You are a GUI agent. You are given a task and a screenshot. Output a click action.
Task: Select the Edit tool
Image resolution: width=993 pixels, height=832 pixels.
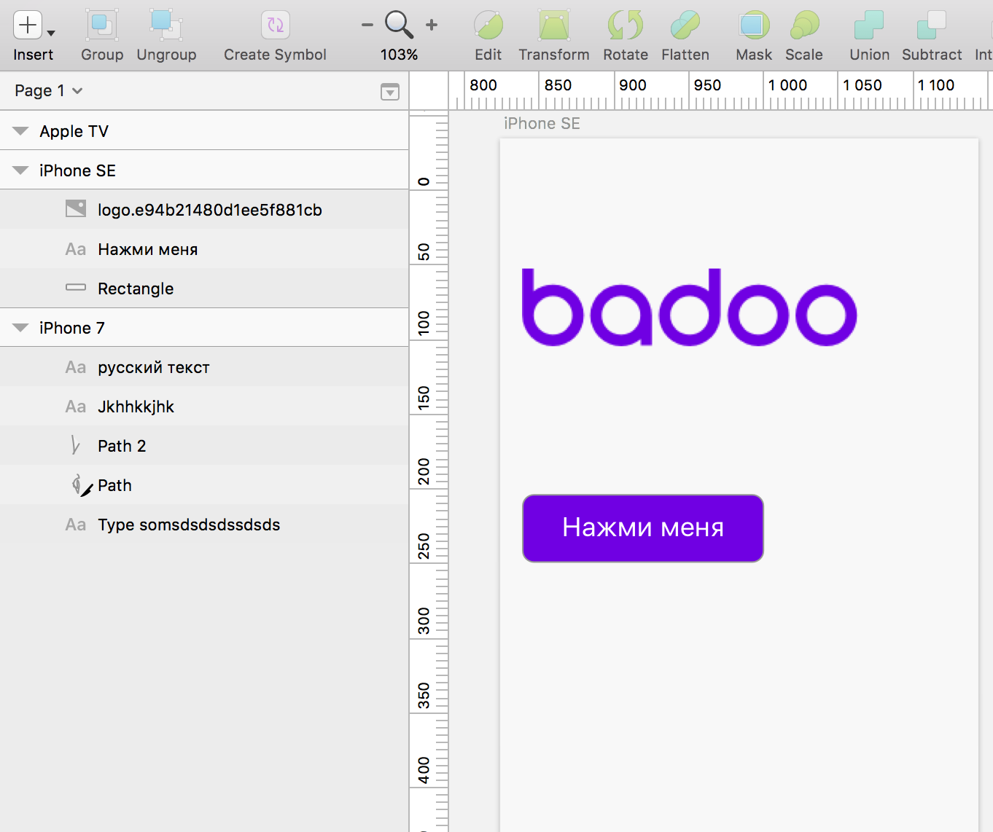(x=488, y=25)
